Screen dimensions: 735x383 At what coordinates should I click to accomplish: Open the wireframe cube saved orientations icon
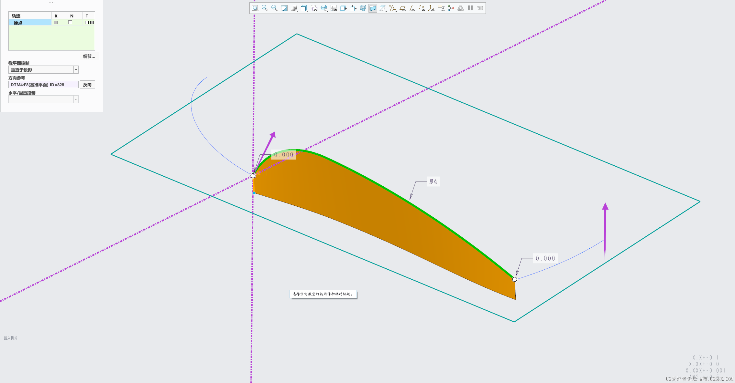click(x=304, y=8)
